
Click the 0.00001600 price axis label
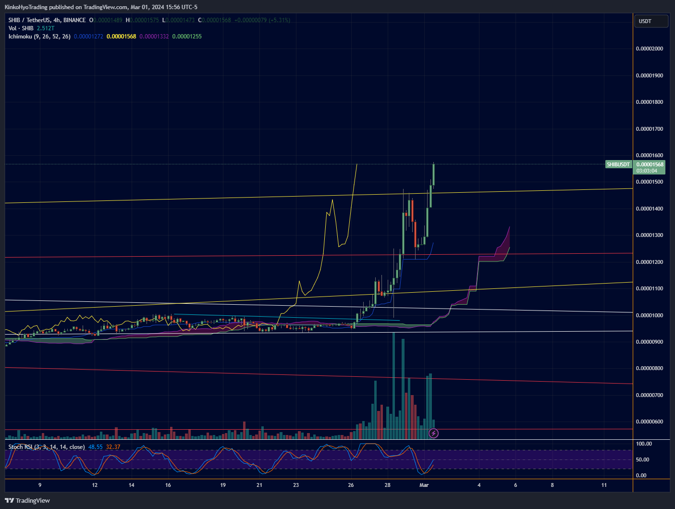pos(650,155)
